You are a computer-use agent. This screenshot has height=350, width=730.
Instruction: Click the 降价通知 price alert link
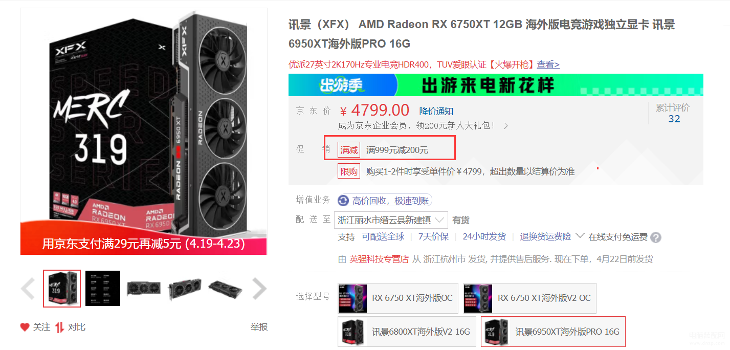point(436,111)
